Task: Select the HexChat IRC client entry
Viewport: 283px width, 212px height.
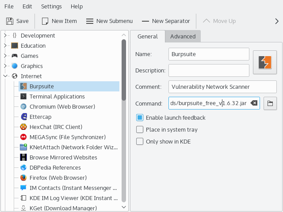Action: [x=56, y=127]
